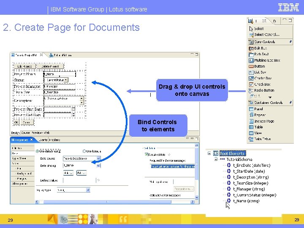Screen dimensions: 304x228
Task: Select the Combo Box control
Action: (260, 79)
